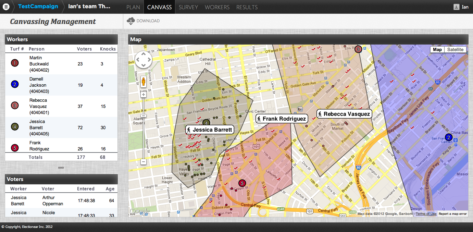The width and height of the screenshot is (473, 232).
Task: Select Darnell Jackson (4040403) in workers list
Action: point(39,85)
